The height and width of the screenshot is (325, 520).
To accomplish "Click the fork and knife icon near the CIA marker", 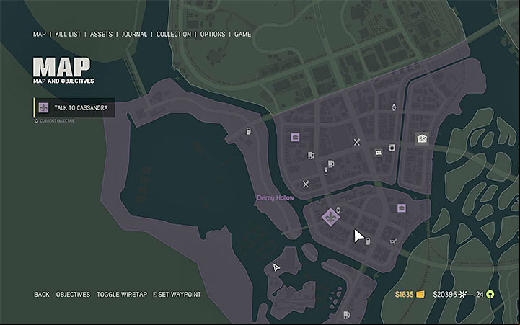I will click(x=357, y=142).
